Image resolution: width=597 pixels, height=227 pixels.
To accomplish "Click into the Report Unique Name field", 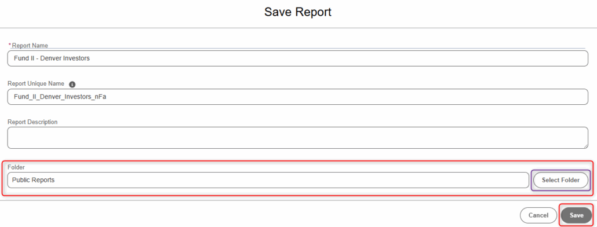I will point(298,97).
